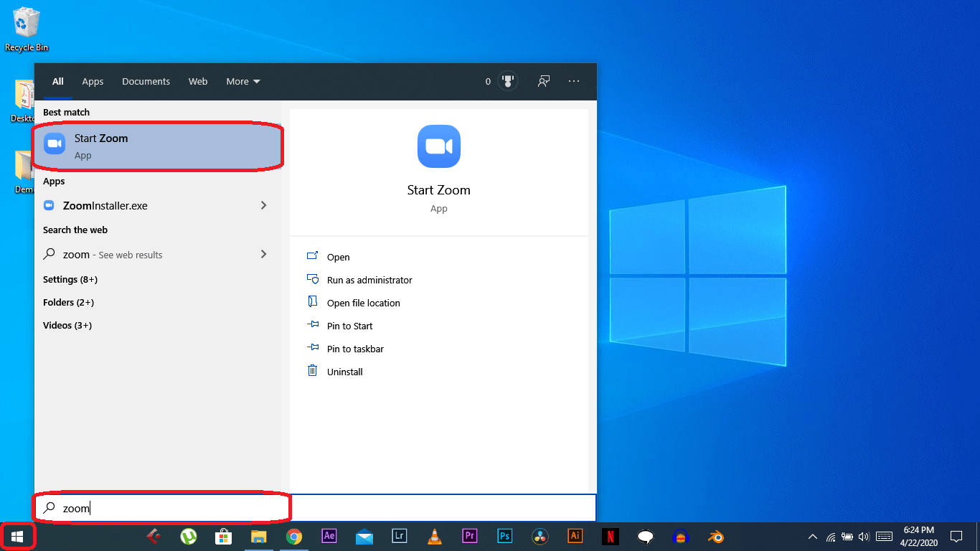This screenshot has height=551, width=980.
Task: Choose Pin to taskbar for Zoom
Action: 354,349
